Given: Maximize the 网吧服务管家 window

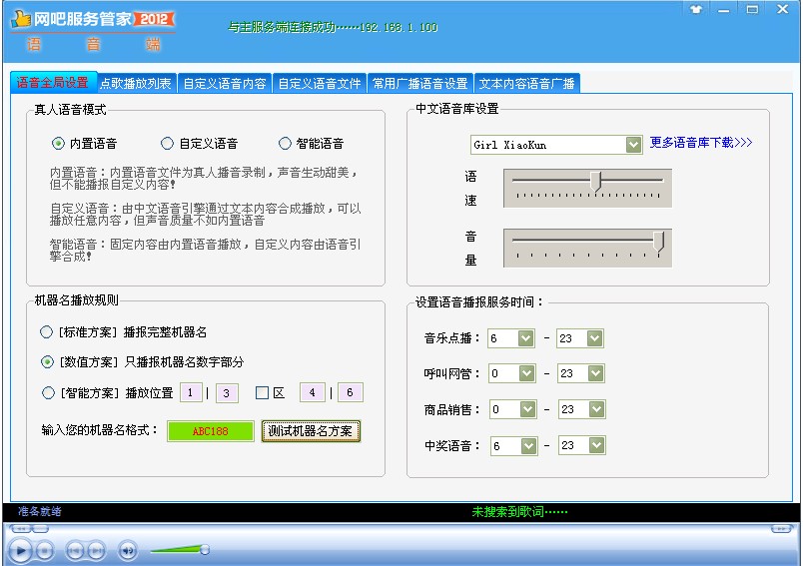Looking at the screenshot, I should point(752,9).
